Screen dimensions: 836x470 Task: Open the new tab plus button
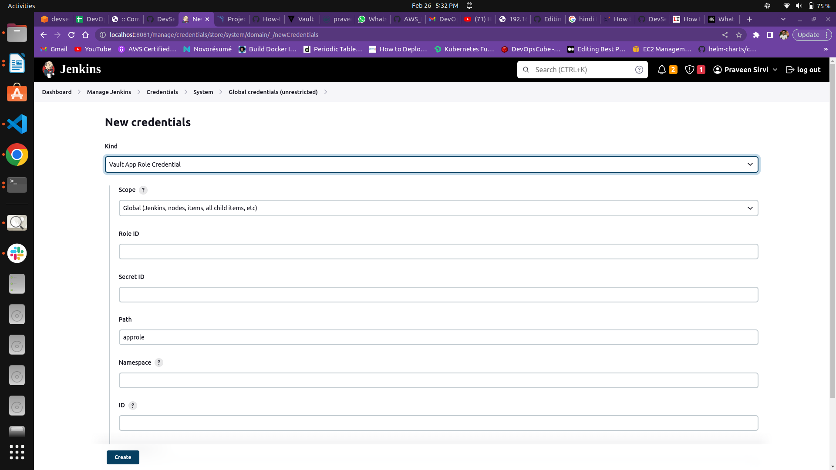coord(749,19)
